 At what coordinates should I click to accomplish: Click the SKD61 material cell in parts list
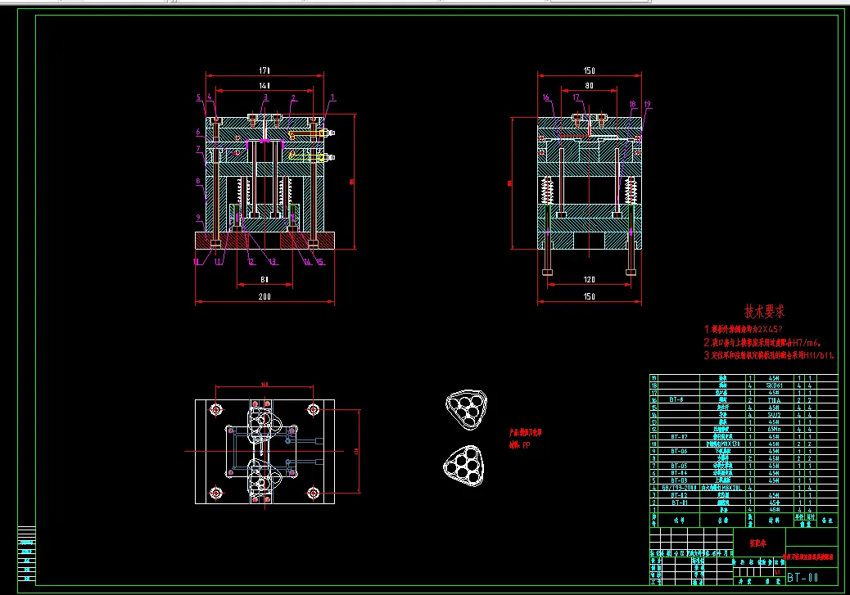coord(774,385)
